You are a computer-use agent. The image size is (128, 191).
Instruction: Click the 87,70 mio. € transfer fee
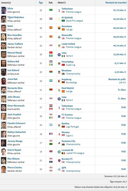click(x=119, y=10)
